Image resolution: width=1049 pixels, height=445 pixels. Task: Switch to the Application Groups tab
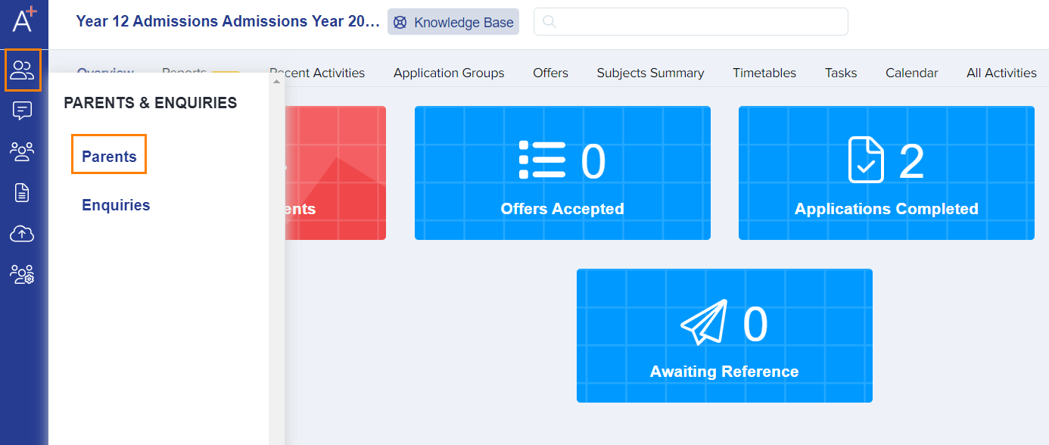coord(449,73)
